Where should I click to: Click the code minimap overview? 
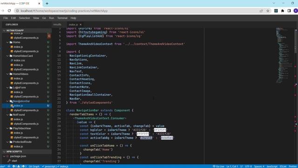pyautogui.click(x=284, y=55)
